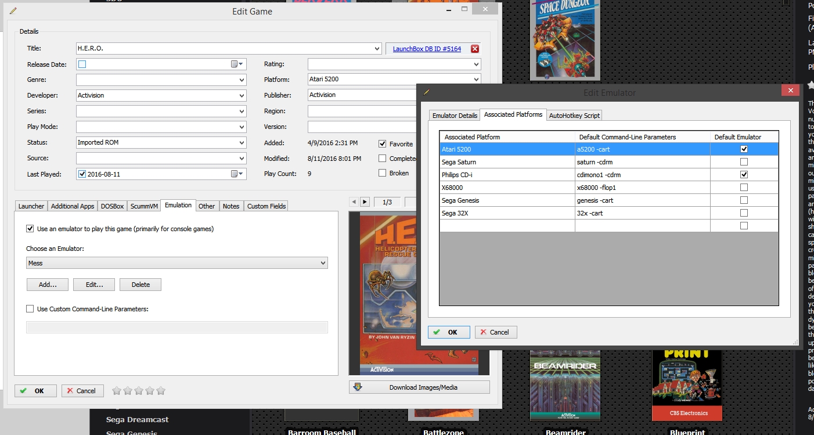This screenshot has height=435, width=814.
Task: Confirm Edit Game with OK button
Action: 35,391
